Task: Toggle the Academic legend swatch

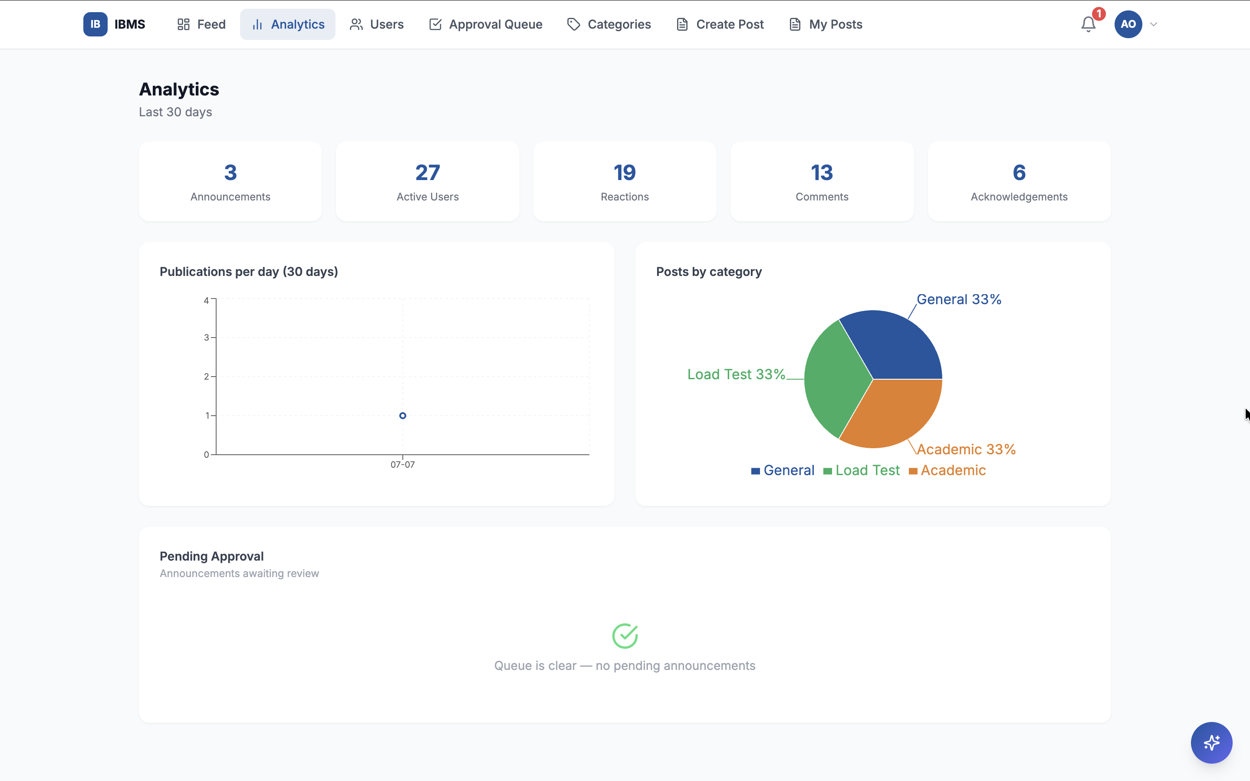Action: point(913,471)
